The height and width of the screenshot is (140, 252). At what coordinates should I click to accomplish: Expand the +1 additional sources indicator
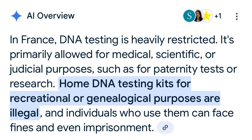pyautogui.click(x=218, y=16)
